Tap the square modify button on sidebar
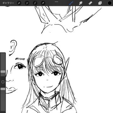The image size is (113, 113). point(3,82)
